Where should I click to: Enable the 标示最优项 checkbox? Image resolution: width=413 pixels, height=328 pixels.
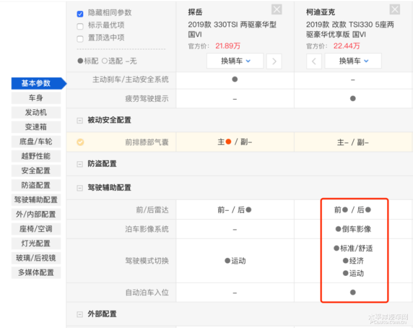(80, 26)
